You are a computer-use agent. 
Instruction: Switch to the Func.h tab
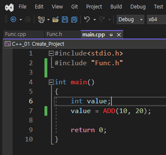(x=62, y=34)
